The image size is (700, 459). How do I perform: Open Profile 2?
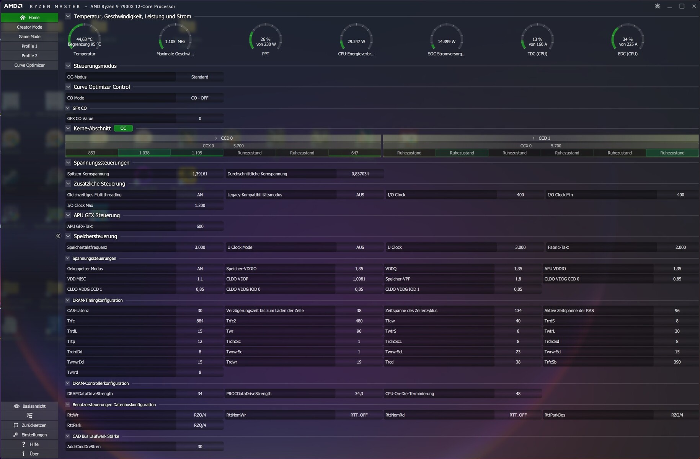(x=29, y=56)
